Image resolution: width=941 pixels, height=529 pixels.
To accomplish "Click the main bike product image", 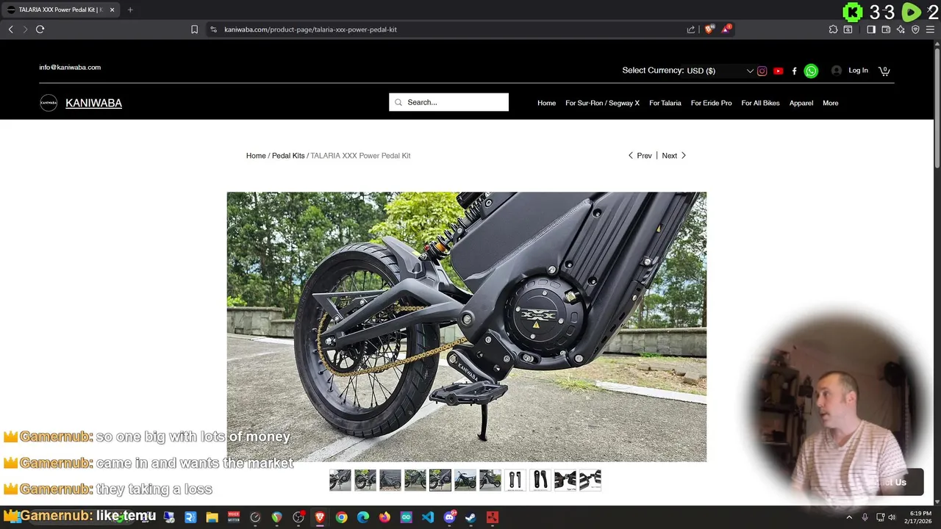I will (x=466, y=327).
